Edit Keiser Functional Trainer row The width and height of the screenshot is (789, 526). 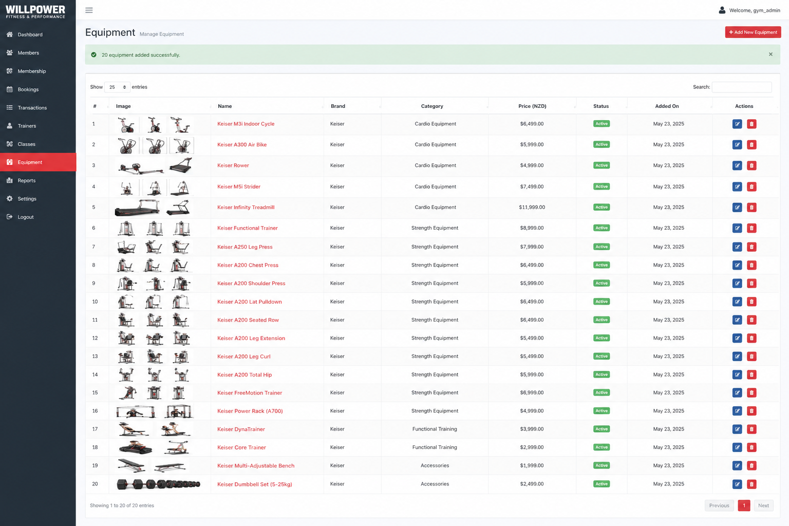[x=737, y=228]
